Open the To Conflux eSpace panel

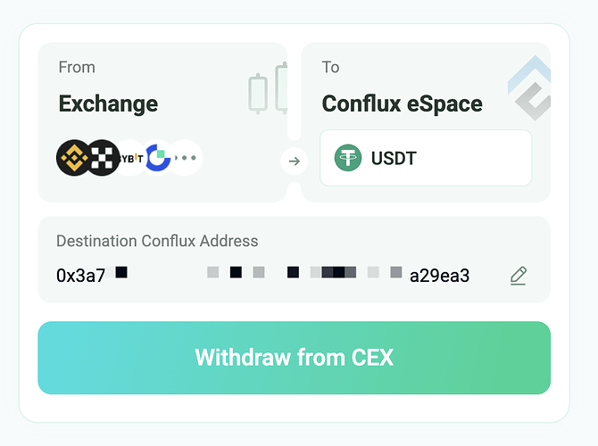(x=426, y=122)
